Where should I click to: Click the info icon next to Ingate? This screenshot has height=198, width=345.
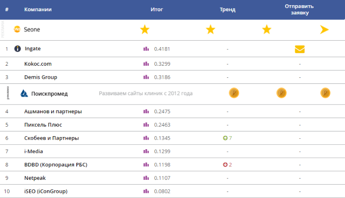[18, 49]
